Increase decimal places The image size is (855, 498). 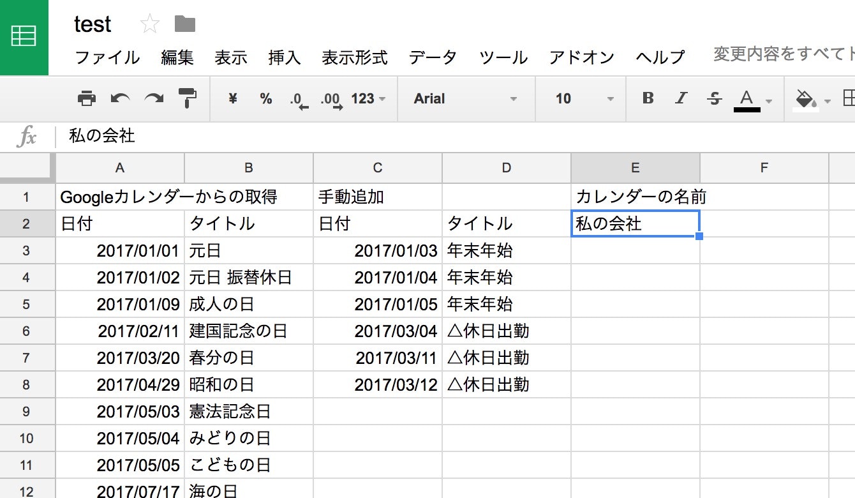[x=332, y=100]
